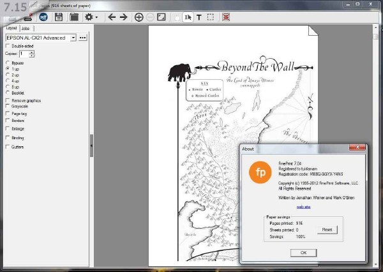
Task: Tick the Remove graphics checkbox
Action: [x=8, y=100]
